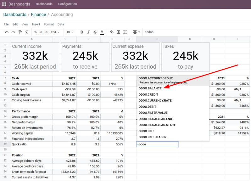Select cell with value $4,874.45

(x=65, y=84)
